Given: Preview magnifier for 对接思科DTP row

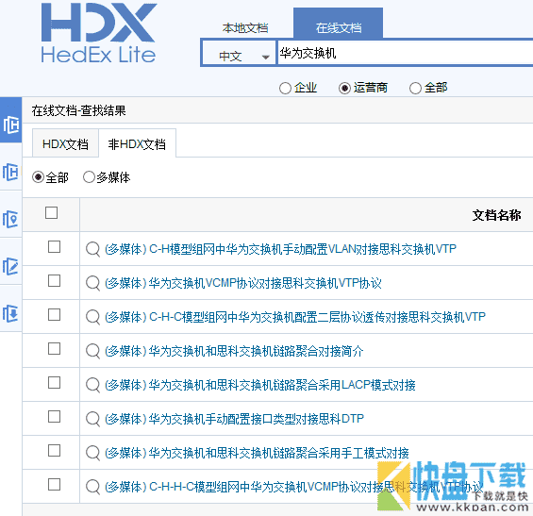Looking at the screenshot, I should tap(92, 419).
